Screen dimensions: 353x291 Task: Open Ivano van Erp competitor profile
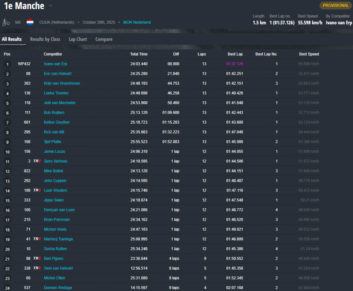(x=56, y=64)
